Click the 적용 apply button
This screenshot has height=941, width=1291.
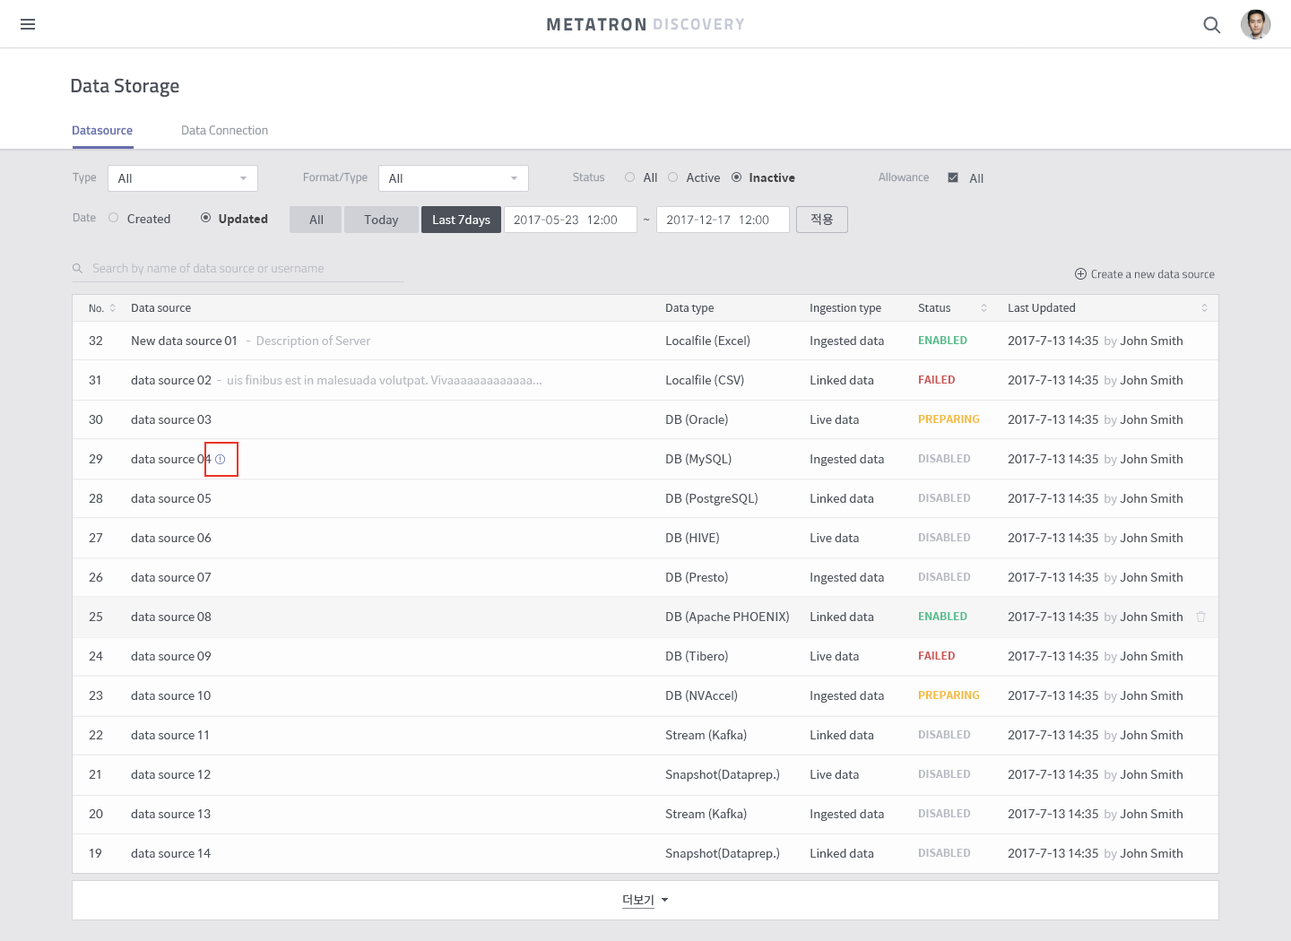tap(822, 220)
